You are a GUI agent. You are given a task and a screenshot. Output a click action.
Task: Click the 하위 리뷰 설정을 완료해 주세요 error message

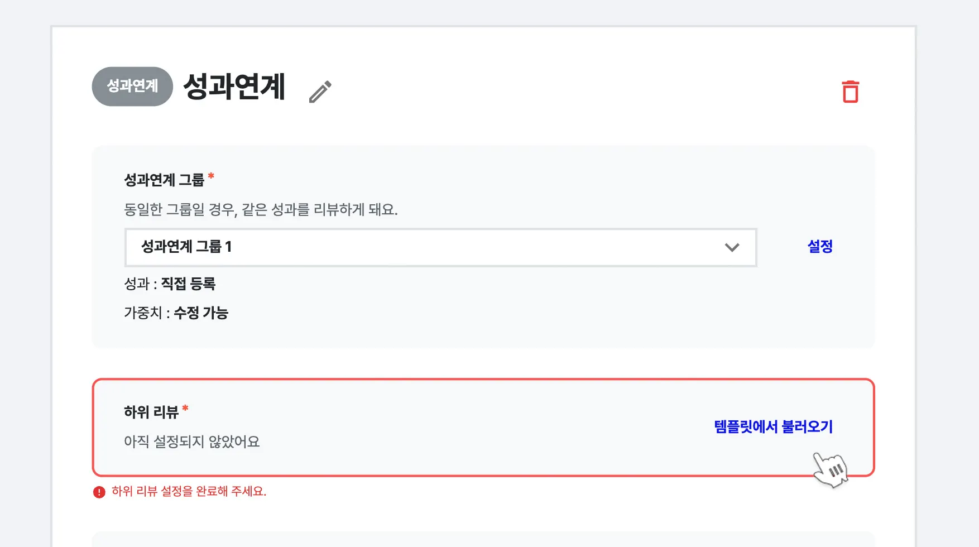coord(189,492)
